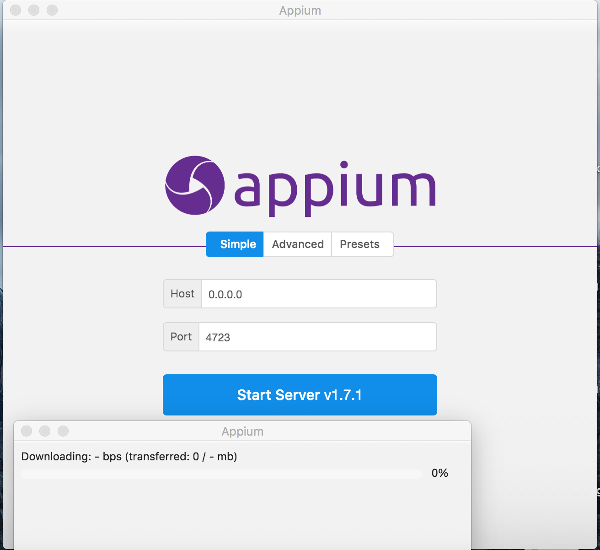This screenshot has height=550, width=600.
Task: Open the Advanced tab
Action: point(298,244)
